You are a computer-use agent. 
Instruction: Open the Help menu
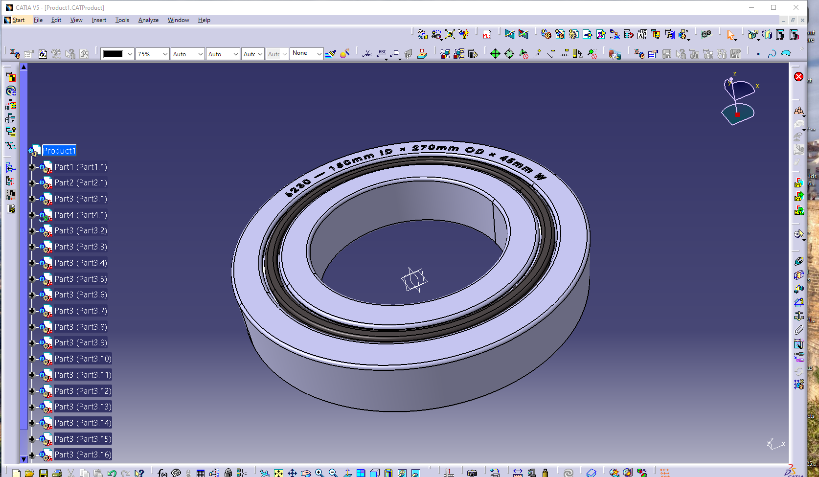(204, 20)
